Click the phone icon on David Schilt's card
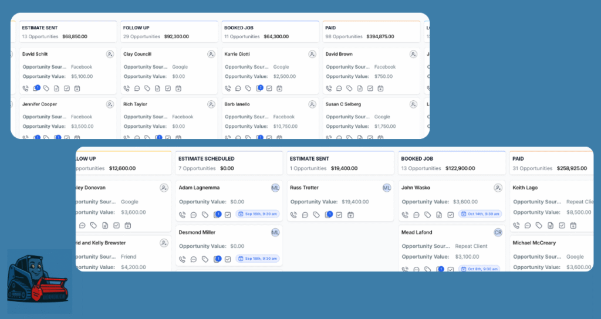The height and width of the screenshot is (319, 601). tap(25, 89)
